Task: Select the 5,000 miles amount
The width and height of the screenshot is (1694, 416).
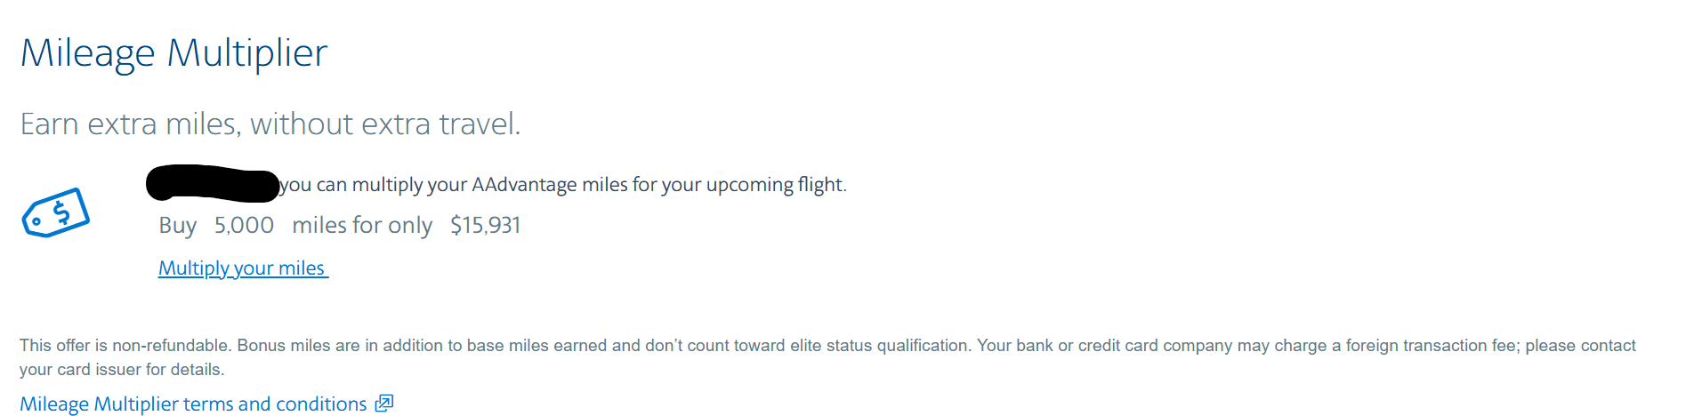Action: [244, 226]
